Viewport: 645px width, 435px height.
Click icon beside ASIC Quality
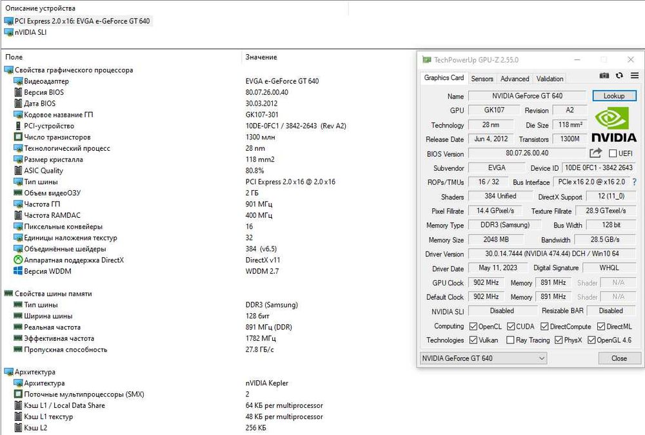click(x=18, y=171)
